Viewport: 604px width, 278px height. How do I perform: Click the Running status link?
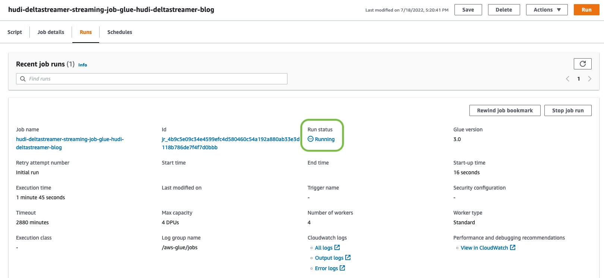click(325, 139)
